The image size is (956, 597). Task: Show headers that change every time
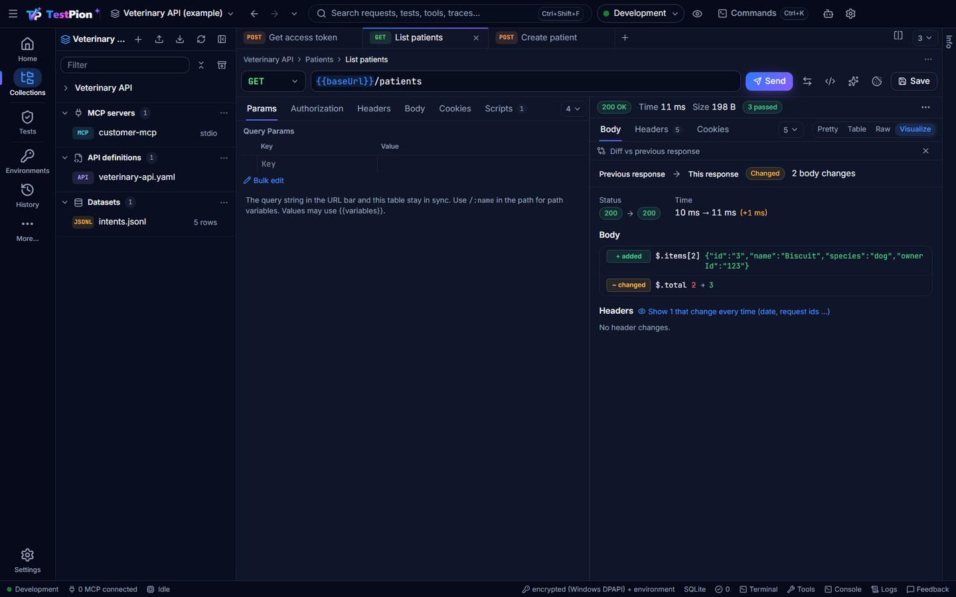pyautogui.click(x=734, y=312)
